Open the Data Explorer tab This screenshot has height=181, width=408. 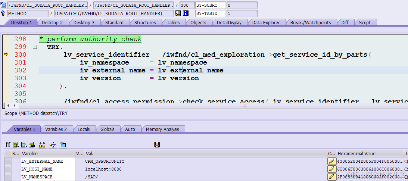(266, 23)
